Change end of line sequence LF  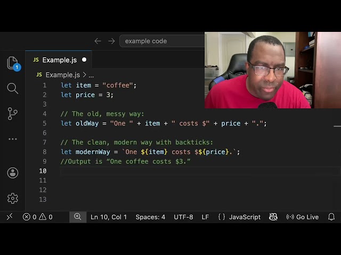[205, 217]
